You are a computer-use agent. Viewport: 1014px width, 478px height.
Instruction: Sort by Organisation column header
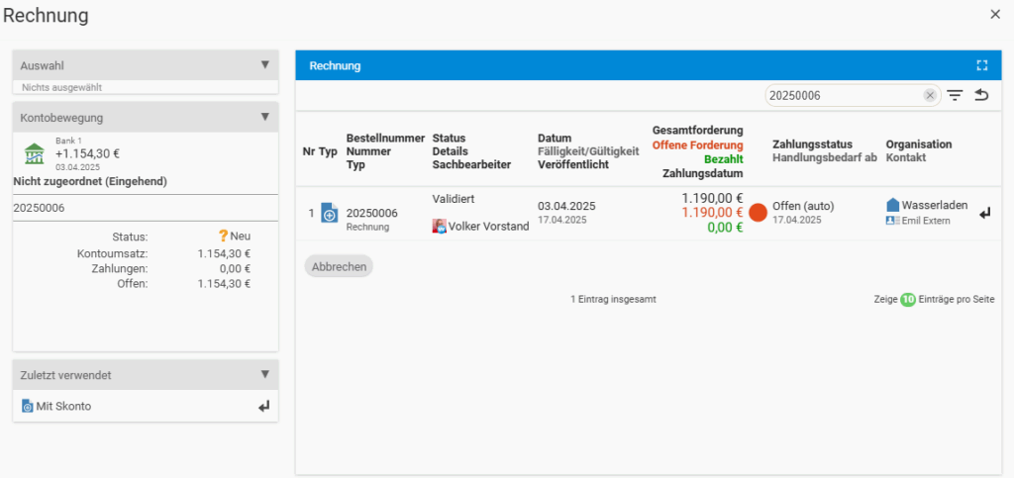point(919,144)
